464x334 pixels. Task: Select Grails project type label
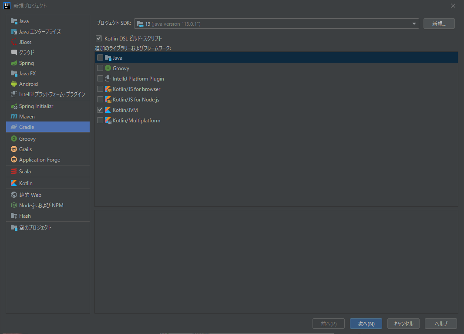(x=25, y=149)
